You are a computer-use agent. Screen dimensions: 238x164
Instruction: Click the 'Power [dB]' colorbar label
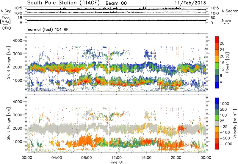pyautogui.click(x=227, y=62)
